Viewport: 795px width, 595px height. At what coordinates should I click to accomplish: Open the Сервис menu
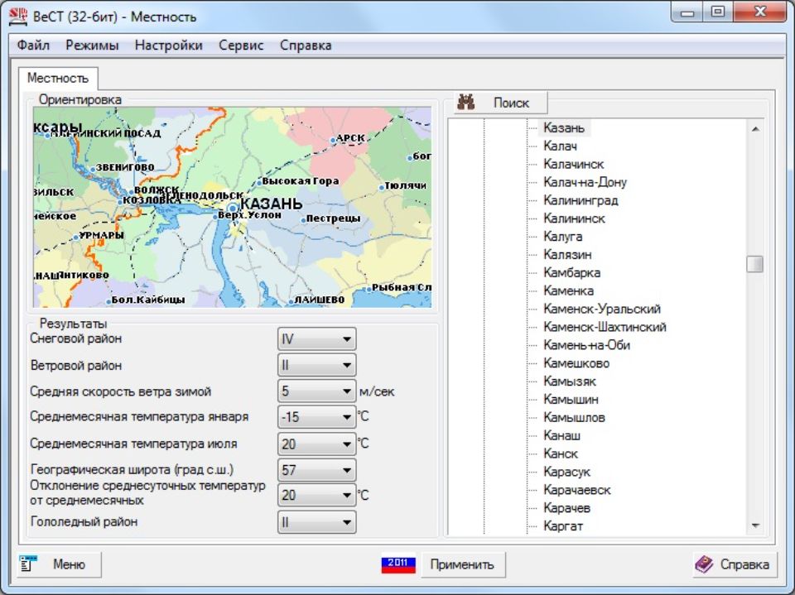241,46
